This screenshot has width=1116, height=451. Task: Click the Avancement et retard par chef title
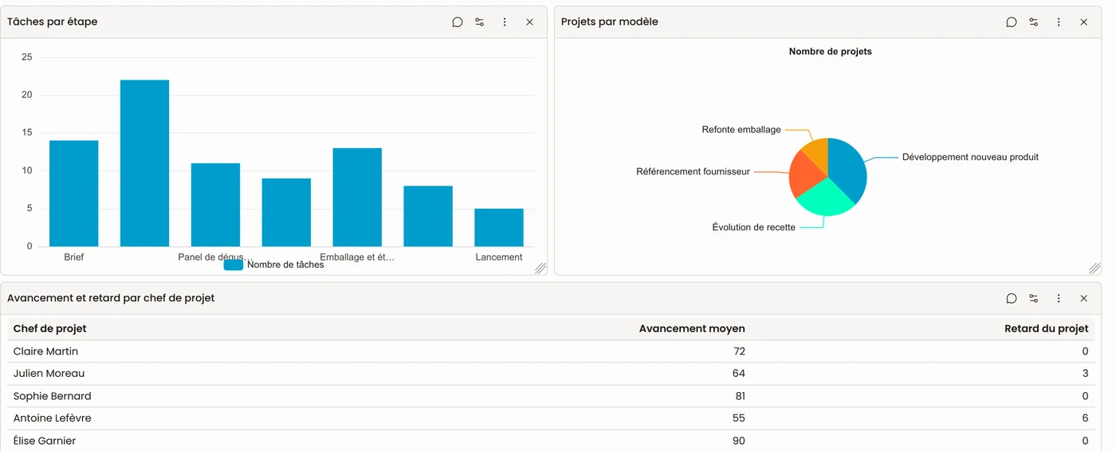coord(111,299)
